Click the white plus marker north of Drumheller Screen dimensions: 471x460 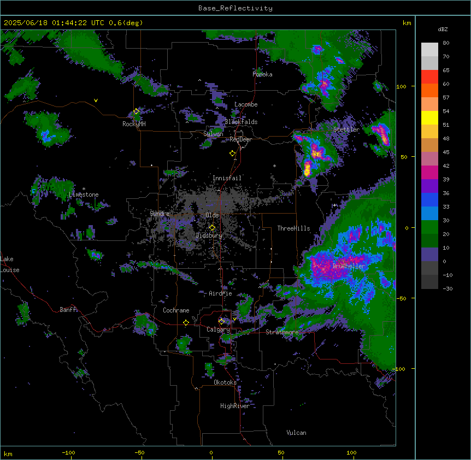pyautogui.click(x=334, y=205)
